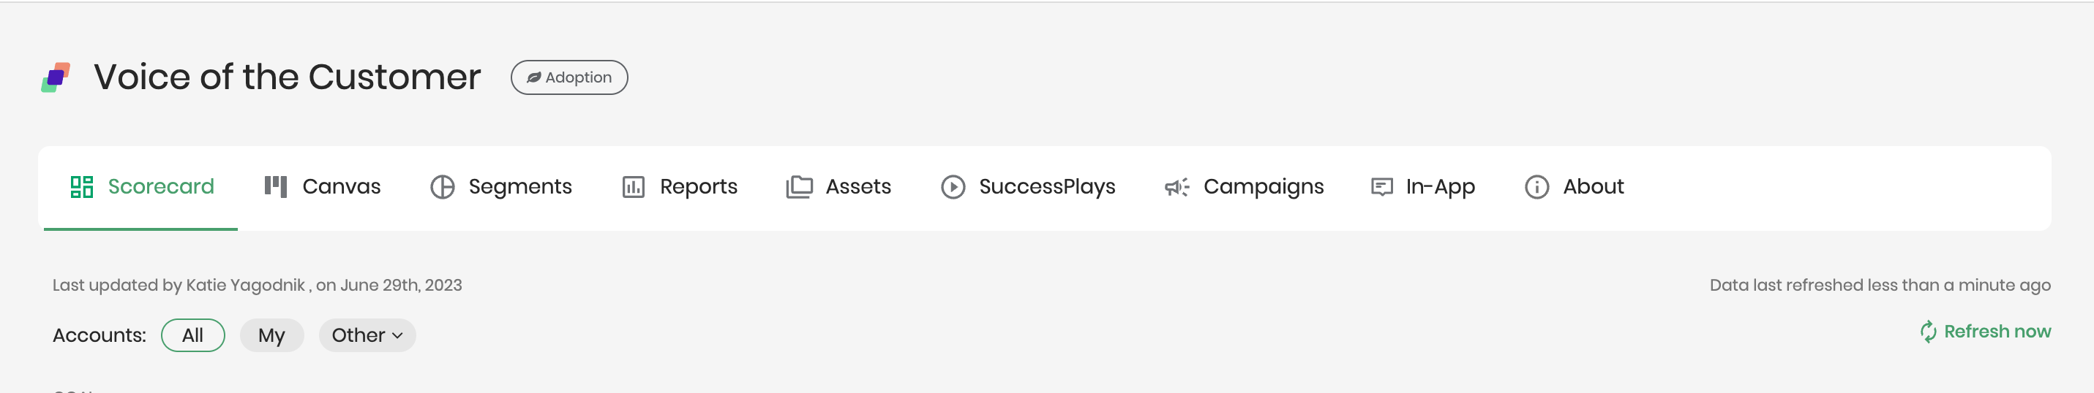Click the Canvas board icon
The width and height of the screenshot is (2094, 393).
(x=276, y=187)
